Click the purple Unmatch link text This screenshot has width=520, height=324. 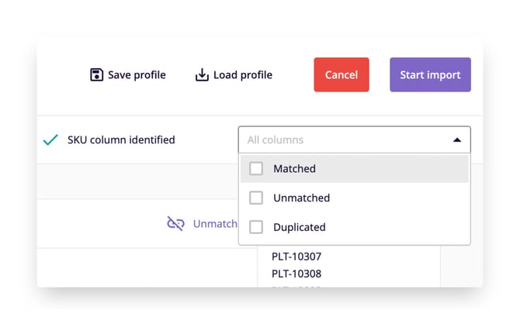[x=215, y=223]
